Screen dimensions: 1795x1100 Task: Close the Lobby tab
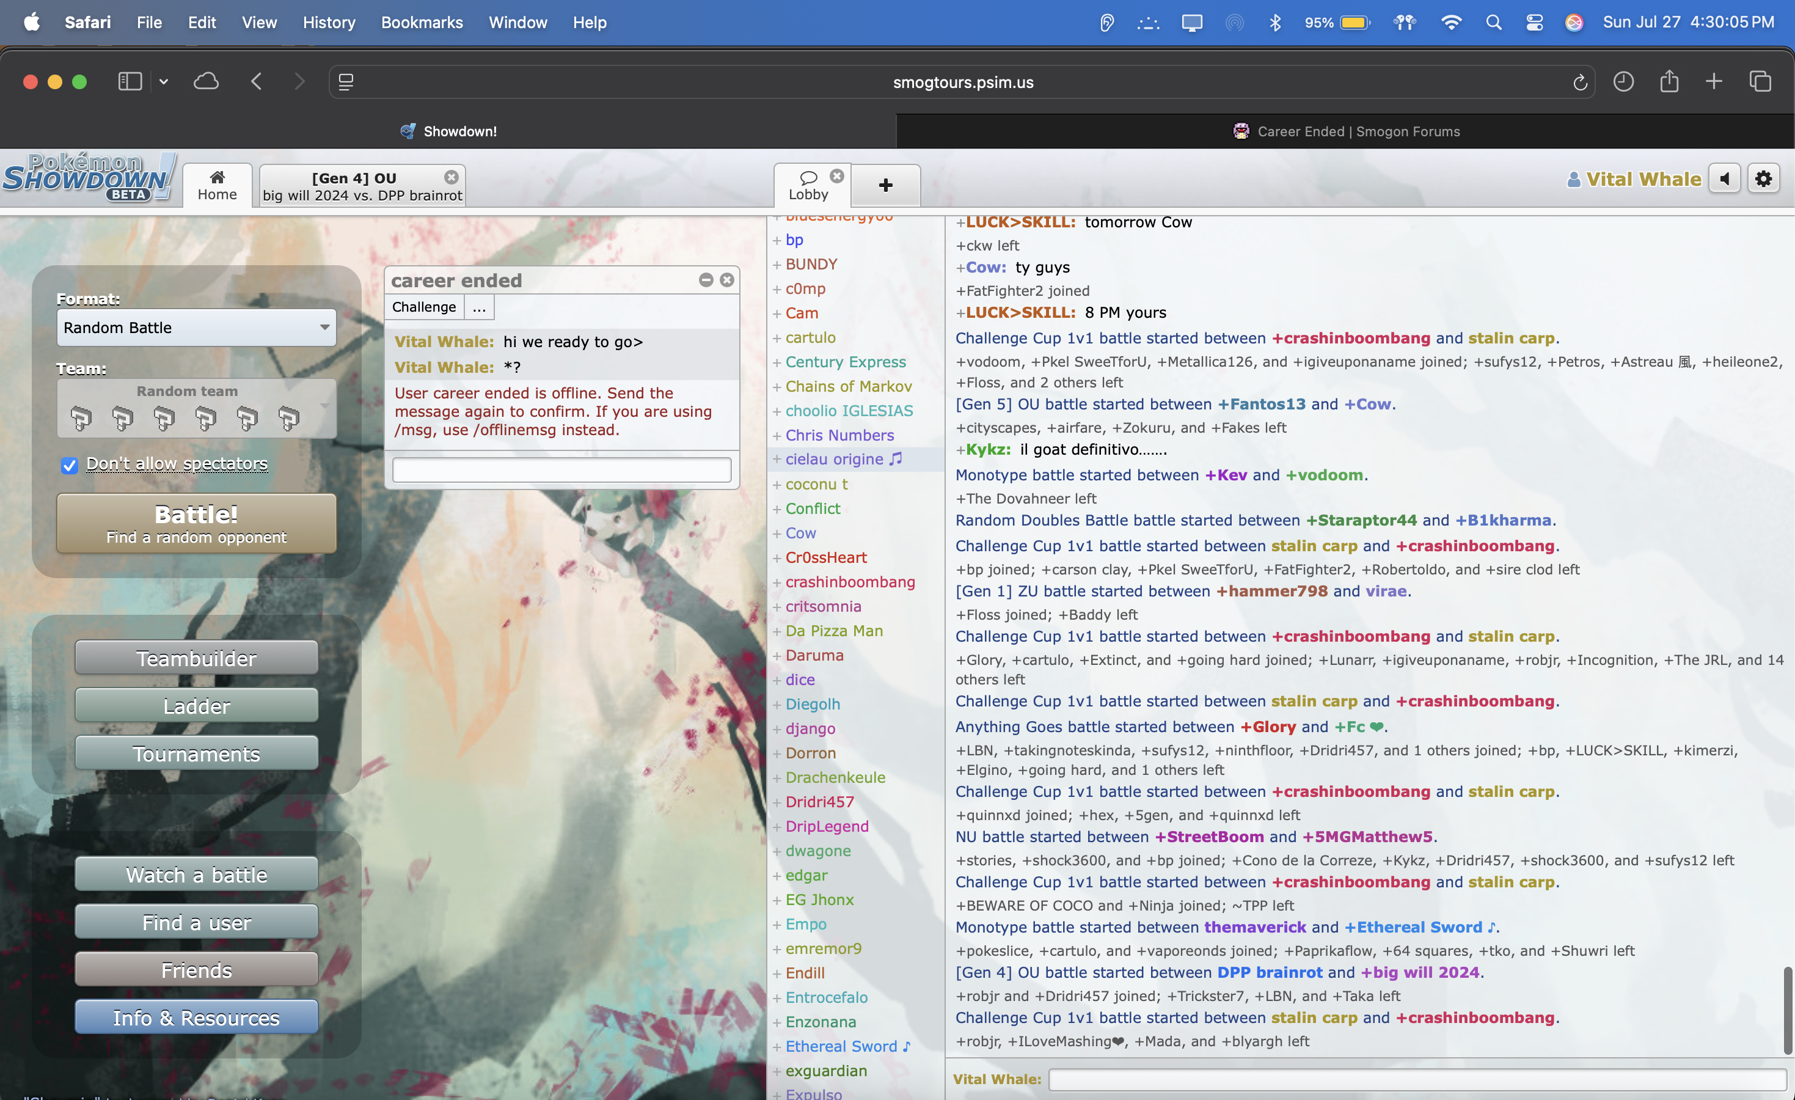coord(837,175)
